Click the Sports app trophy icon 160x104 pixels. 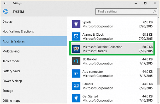[76, 24]
